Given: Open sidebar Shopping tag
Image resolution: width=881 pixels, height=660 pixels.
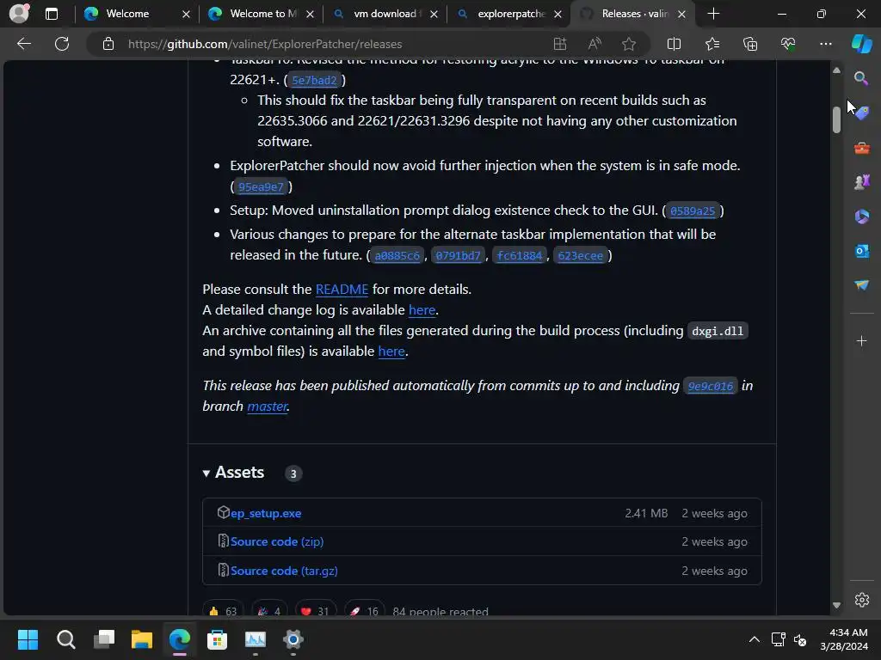Looking at the screenshot, I should point(862,113).
